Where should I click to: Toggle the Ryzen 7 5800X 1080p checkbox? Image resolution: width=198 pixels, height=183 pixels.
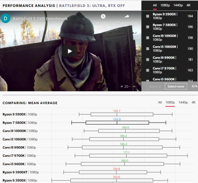tap(148, 27)
